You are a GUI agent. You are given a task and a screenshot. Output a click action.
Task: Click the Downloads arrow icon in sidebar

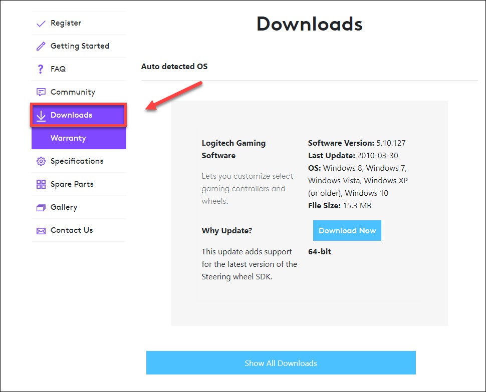click(x=41, y=116)
